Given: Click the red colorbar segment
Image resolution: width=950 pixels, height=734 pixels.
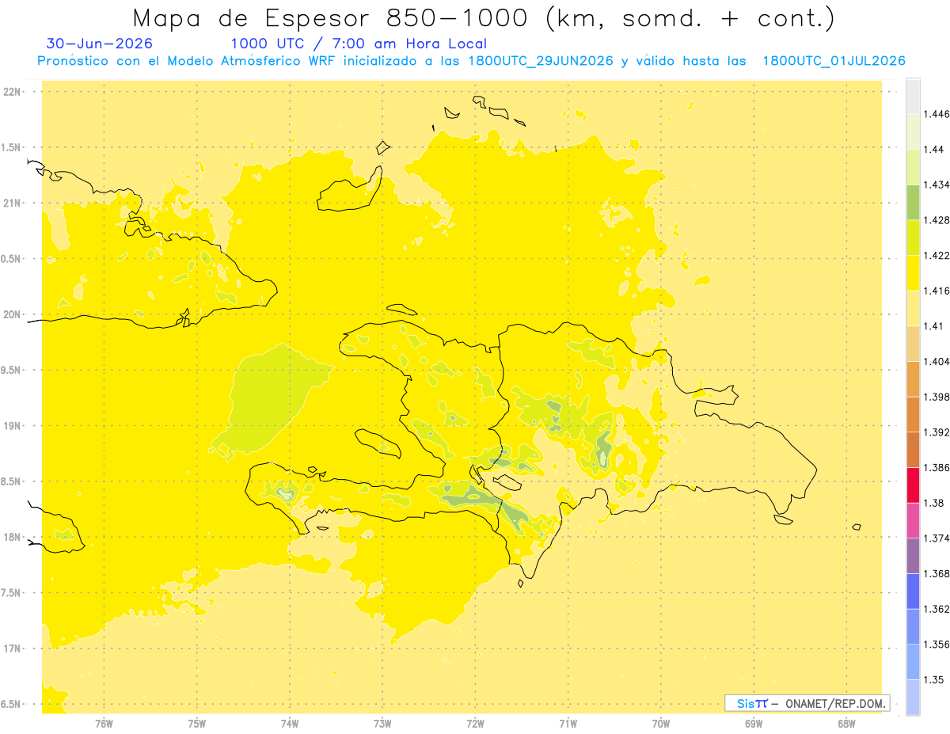Looking at the screenshot, I should coord(913,485).
